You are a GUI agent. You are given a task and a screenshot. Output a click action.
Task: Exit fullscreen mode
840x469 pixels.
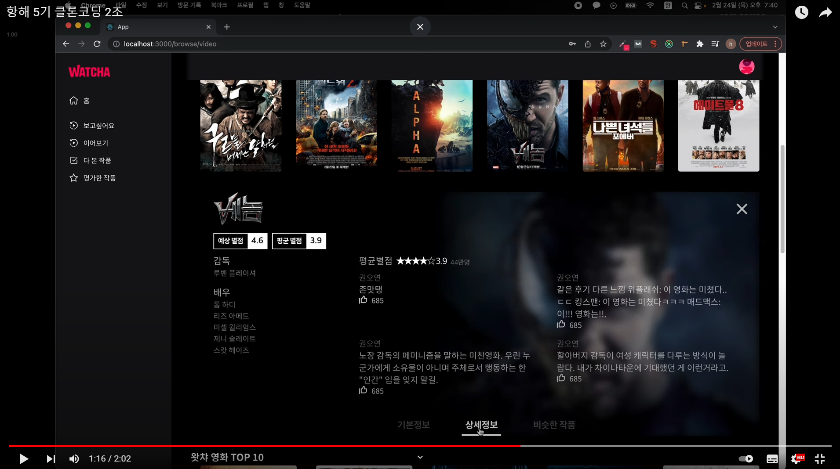tap(820, 459)
